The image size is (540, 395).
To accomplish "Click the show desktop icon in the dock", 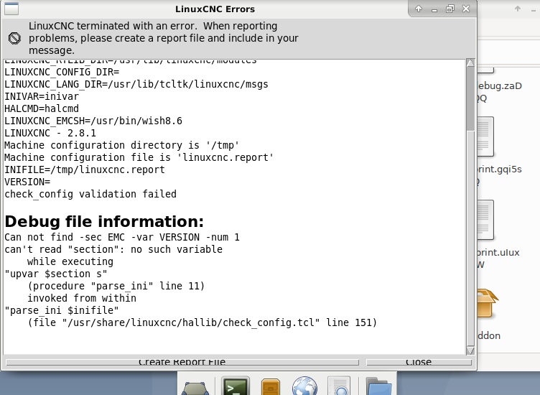I will tap(195, 389).
